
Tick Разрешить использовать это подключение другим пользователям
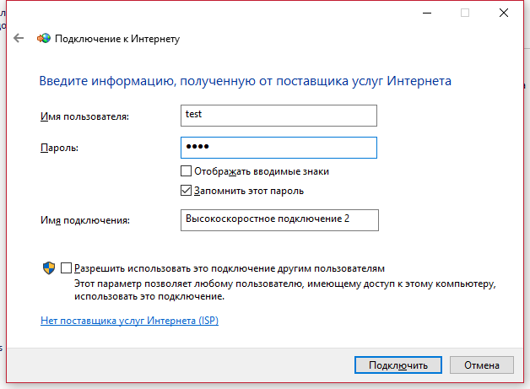click(66, 268)
